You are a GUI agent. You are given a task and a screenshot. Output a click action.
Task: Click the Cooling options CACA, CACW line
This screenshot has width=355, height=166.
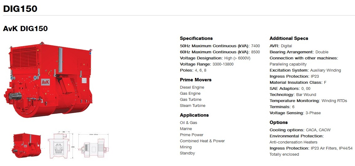tap(300, 130)
